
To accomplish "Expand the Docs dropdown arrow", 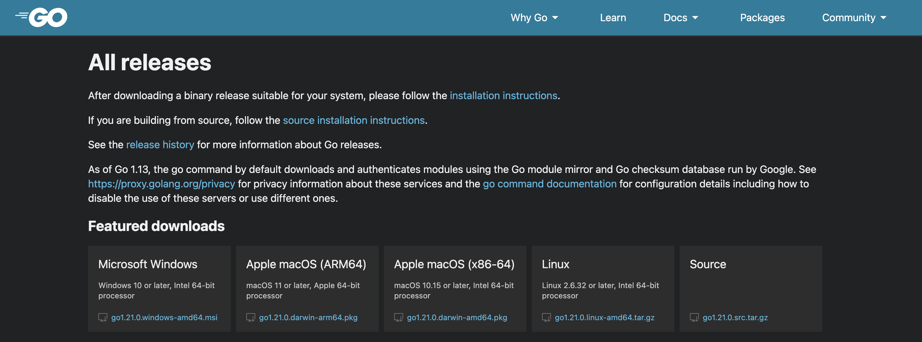I will pyautogui.click(x=695, y=18).
